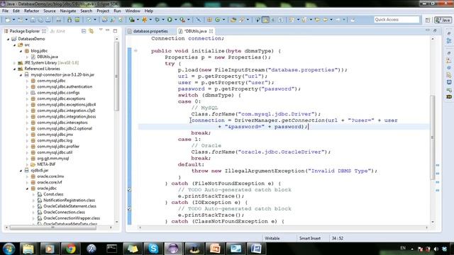The width and height of the screenshot is (454, 255).
Task: Switch to the JUnit view tab
Action: click(57, 31)
